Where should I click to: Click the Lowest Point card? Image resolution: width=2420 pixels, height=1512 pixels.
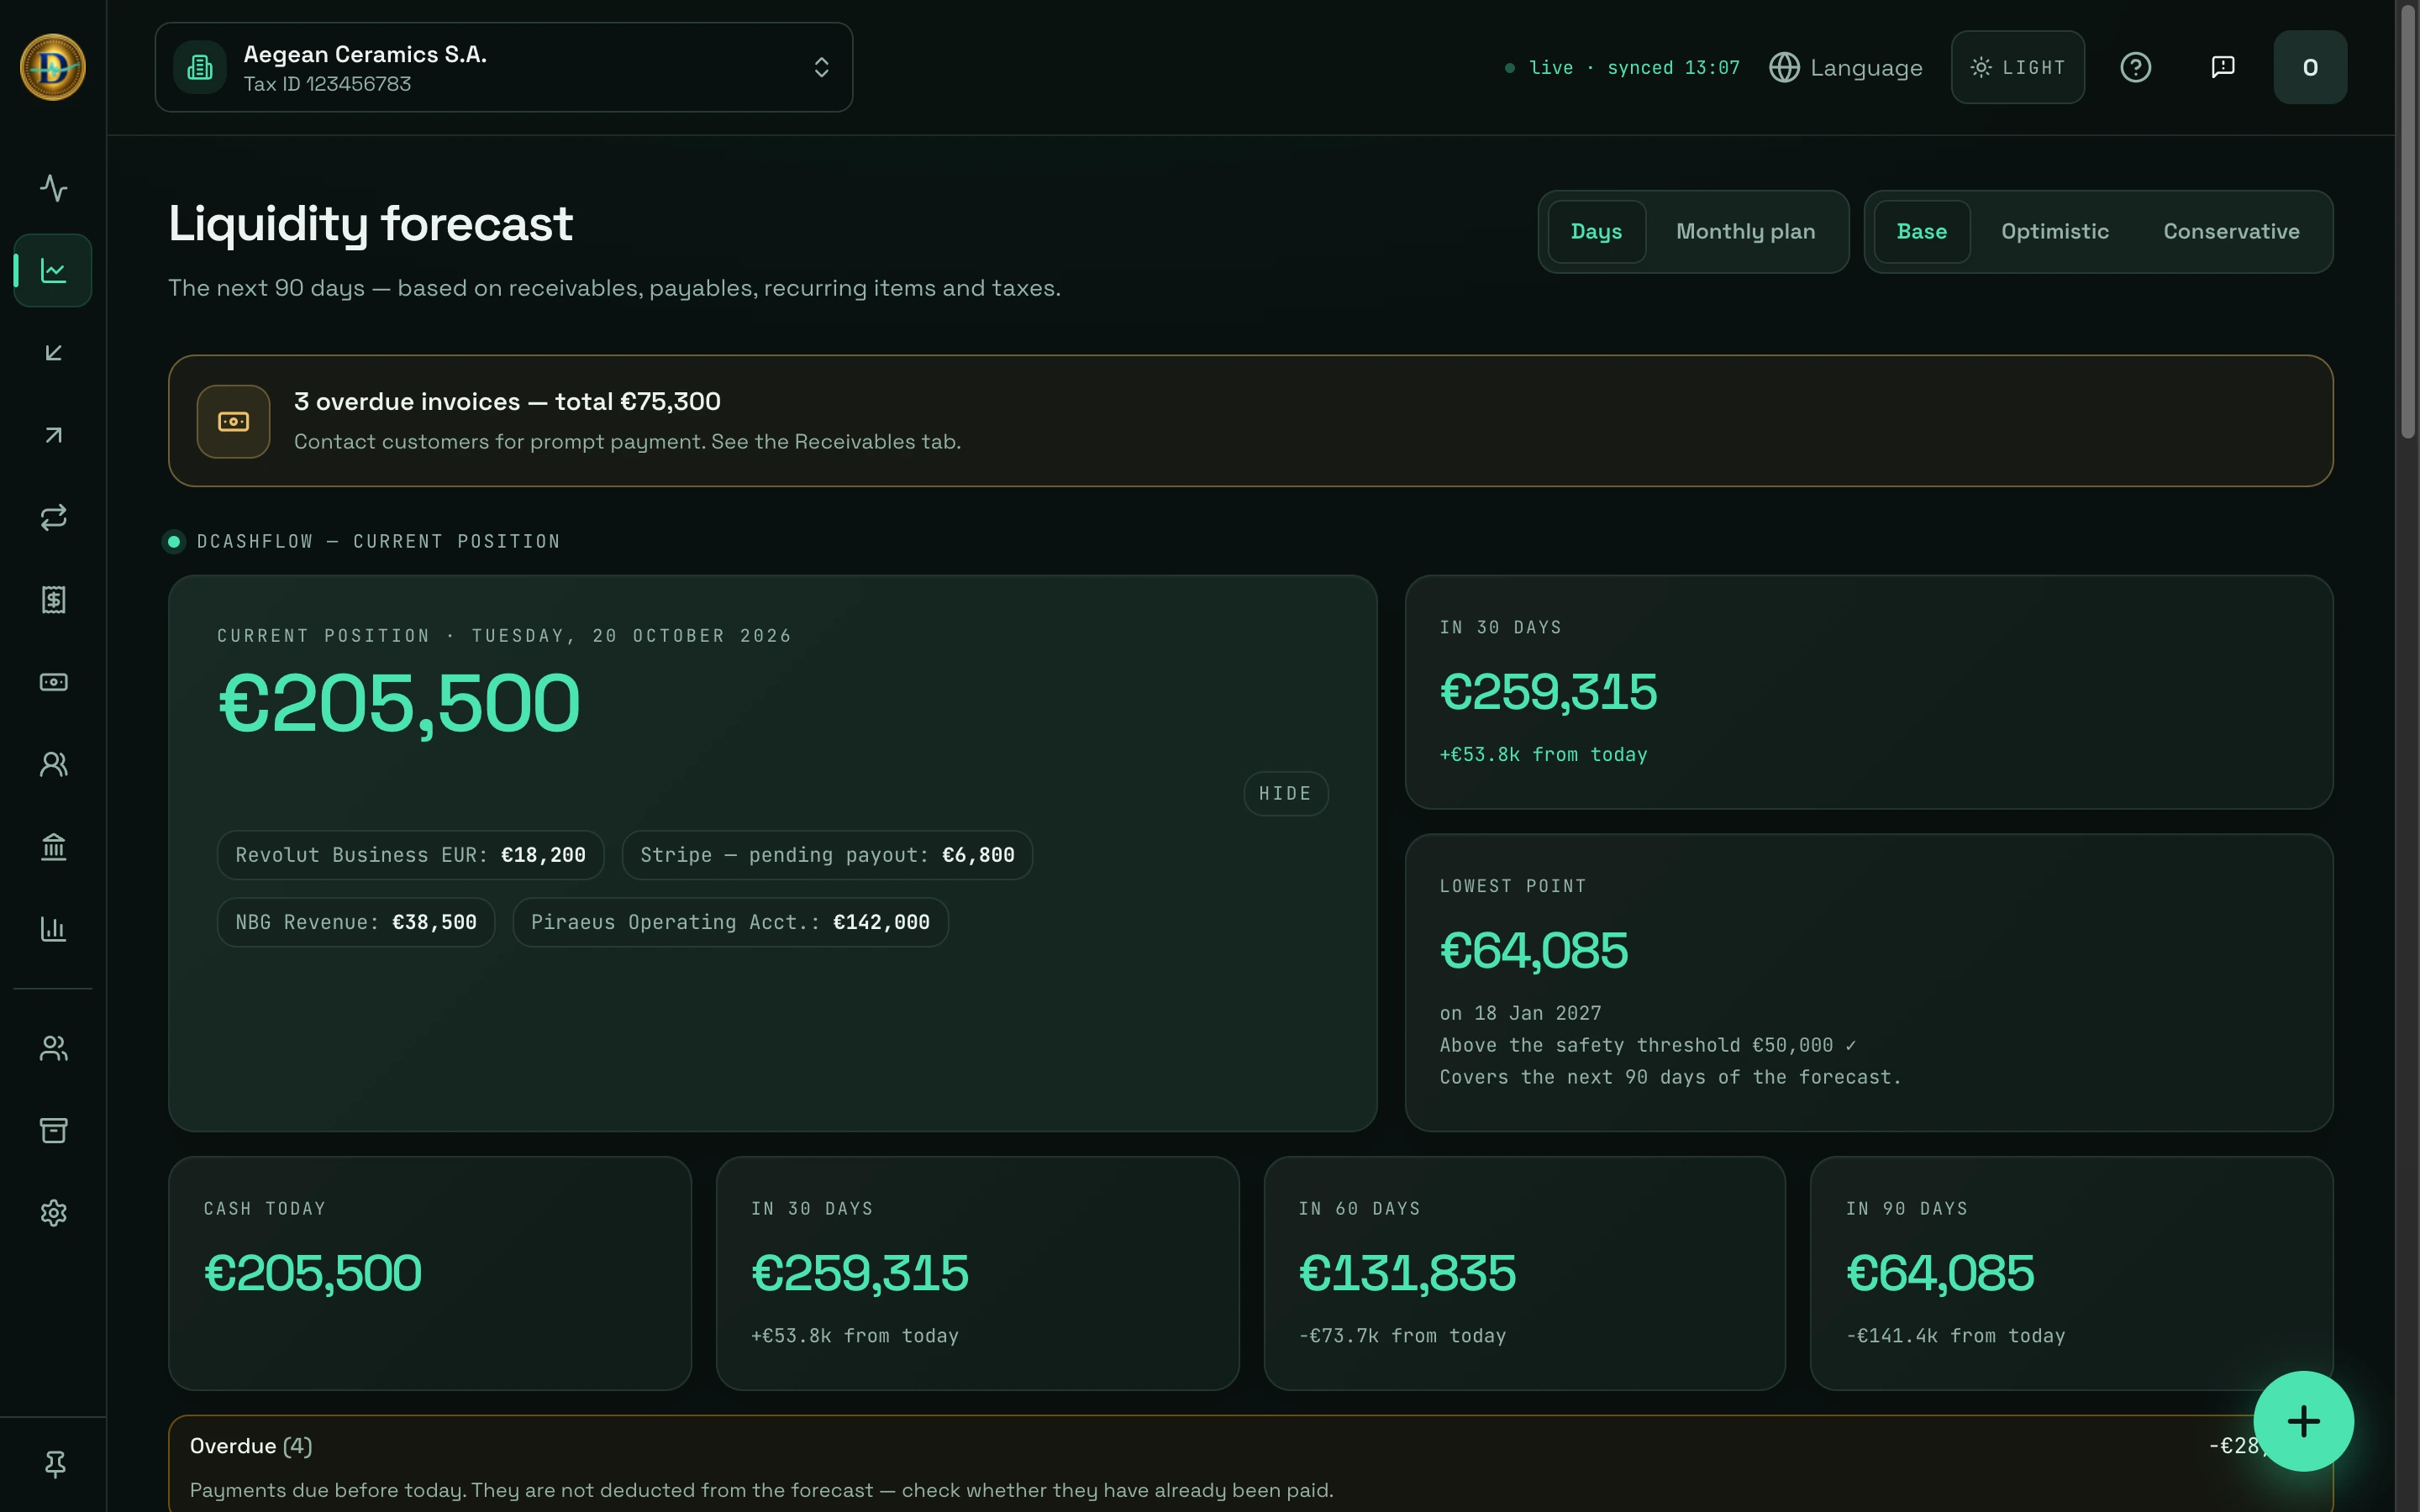1869,983
